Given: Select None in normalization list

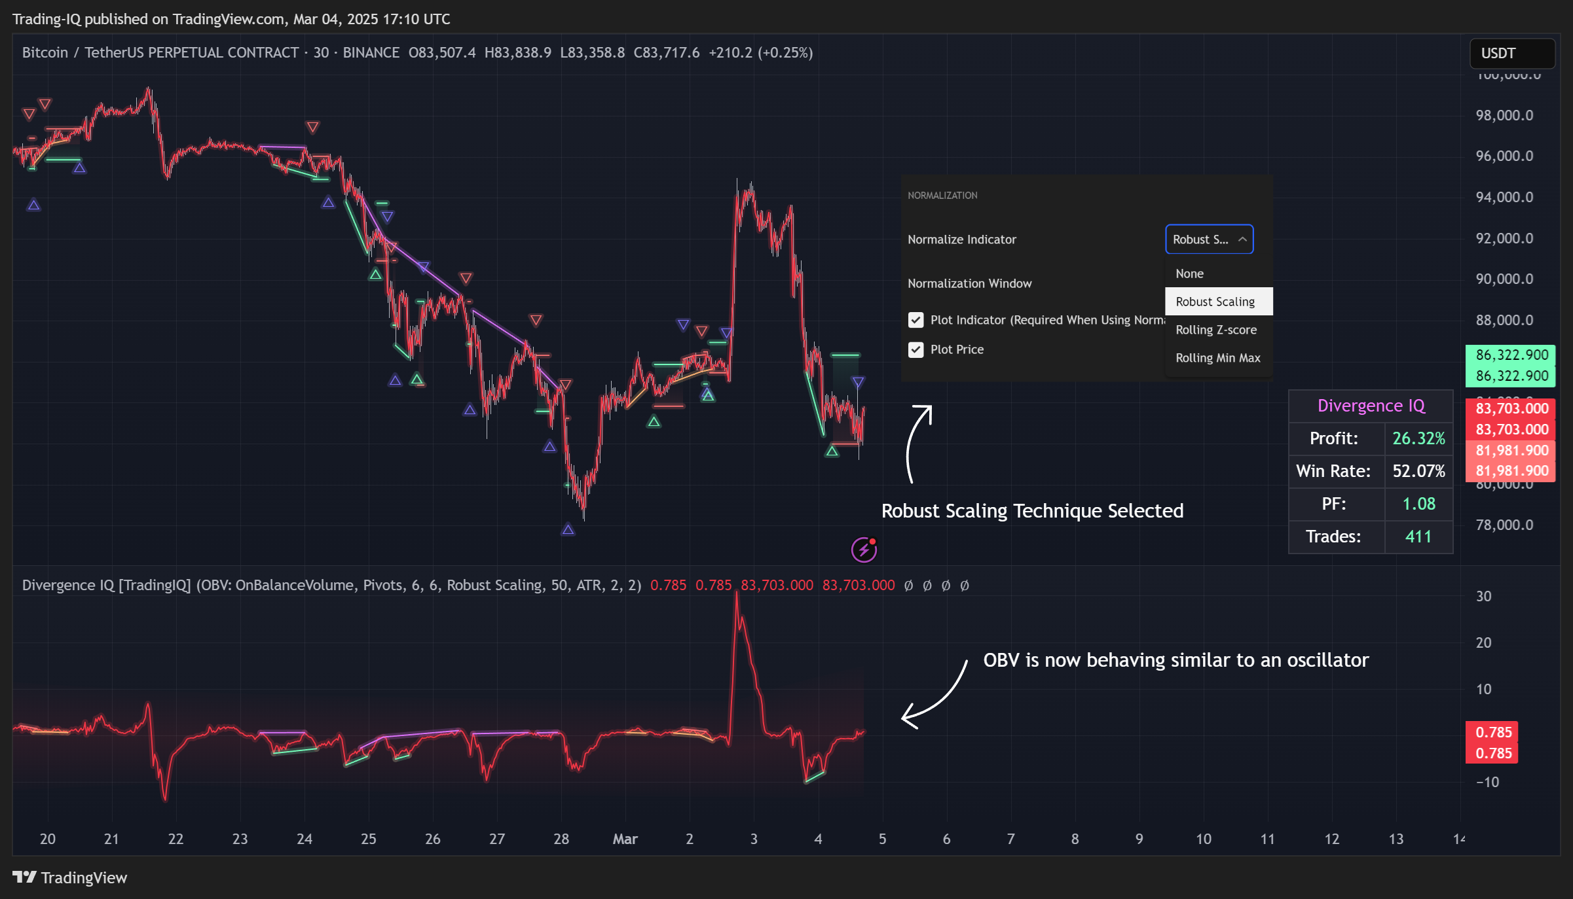Looking at the screenshot, I should point(1219,273).
